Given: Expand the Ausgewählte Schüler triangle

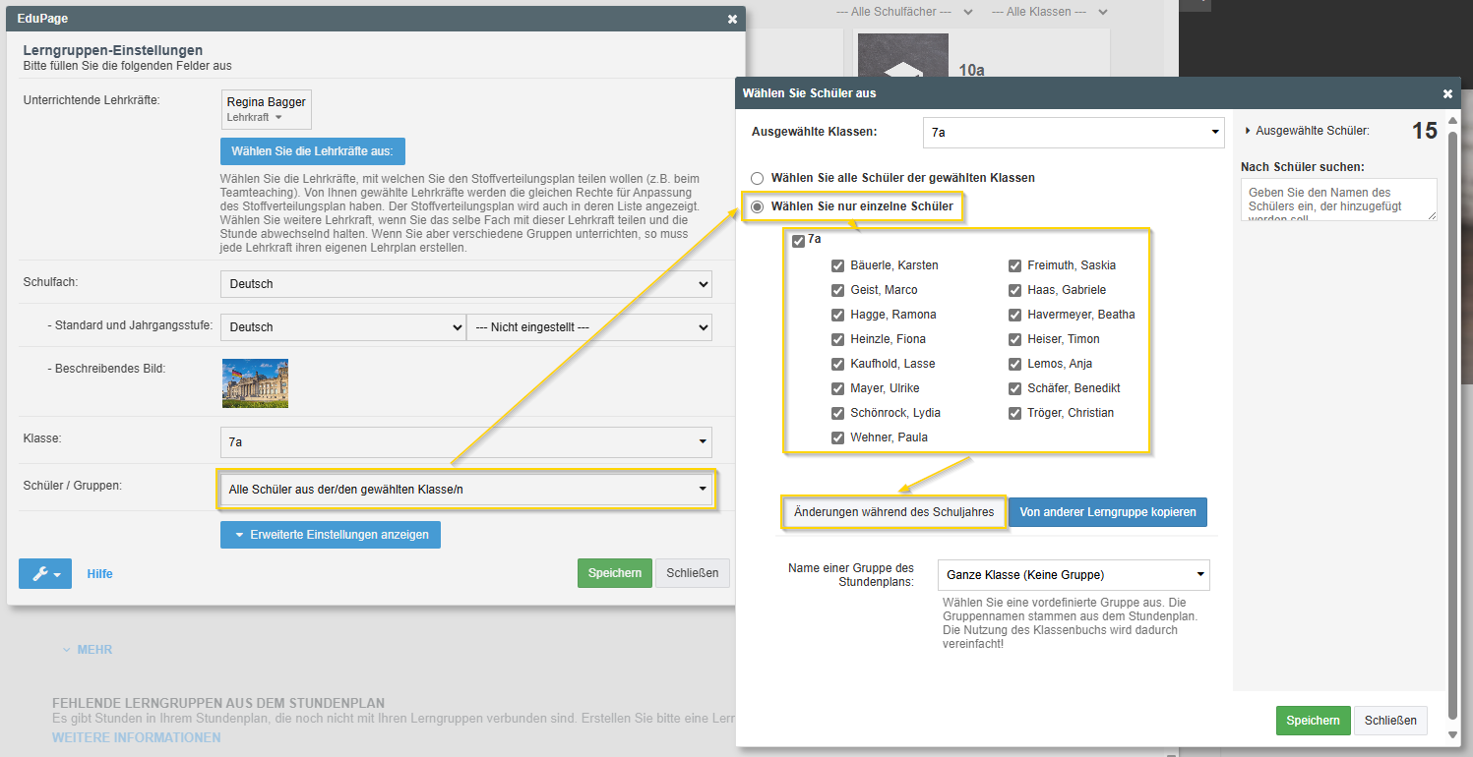Looking at the screenshot, I should coord(1249,130).
